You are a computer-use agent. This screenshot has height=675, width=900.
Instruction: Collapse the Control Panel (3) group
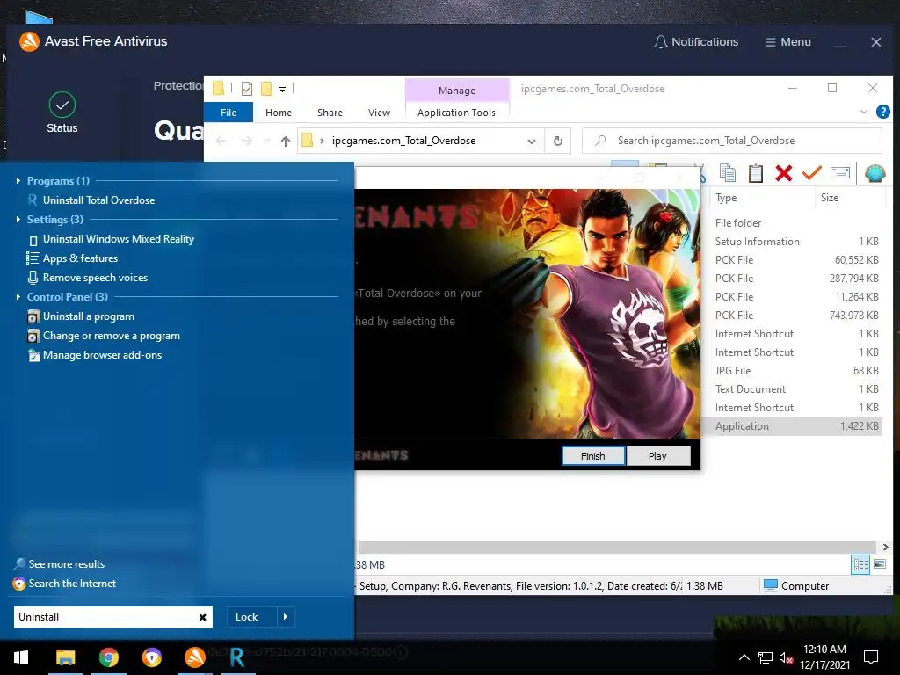point(18,297)
